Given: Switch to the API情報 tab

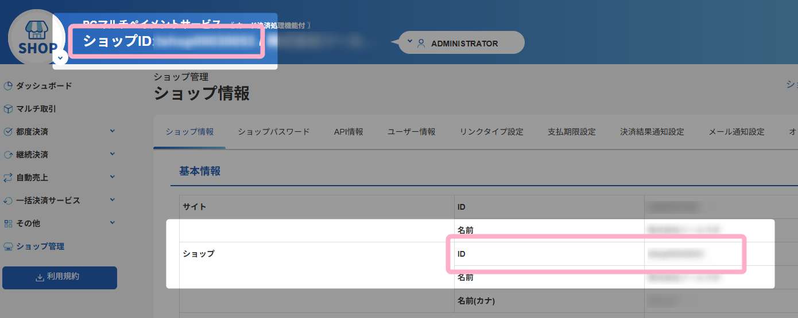Looking at the screenshot, I should pos(348,132).
